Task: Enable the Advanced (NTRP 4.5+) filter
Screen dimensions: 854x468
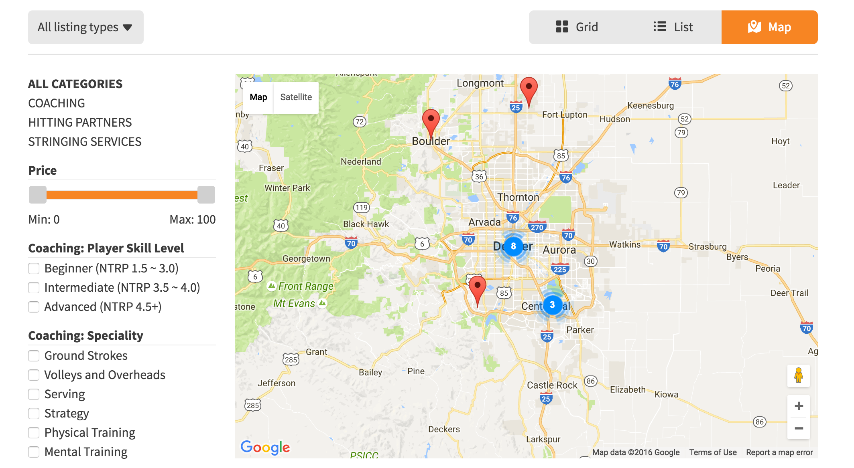Action: (x=34, y=307)
